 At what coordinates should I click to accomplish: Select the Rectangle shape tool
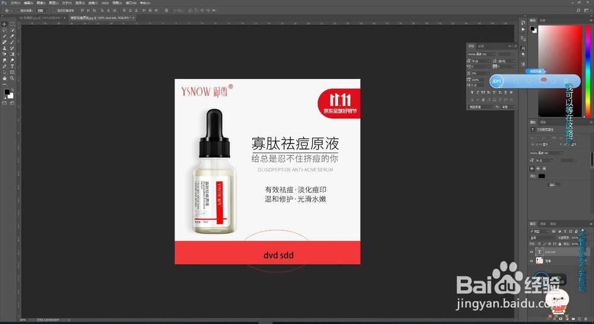12,72
